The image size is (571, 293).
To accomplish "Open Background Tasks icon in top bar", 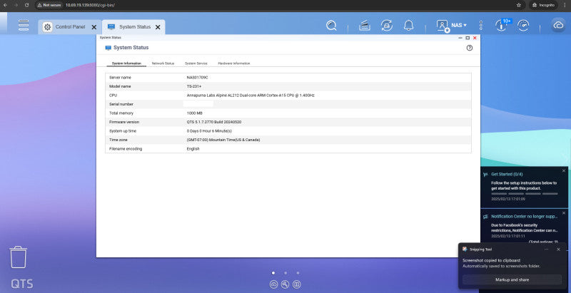I will 365,26.
